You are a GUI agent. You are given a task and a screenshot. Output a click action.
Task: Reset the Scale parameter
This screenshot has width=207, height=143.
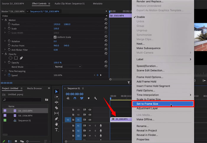point(106,28)
